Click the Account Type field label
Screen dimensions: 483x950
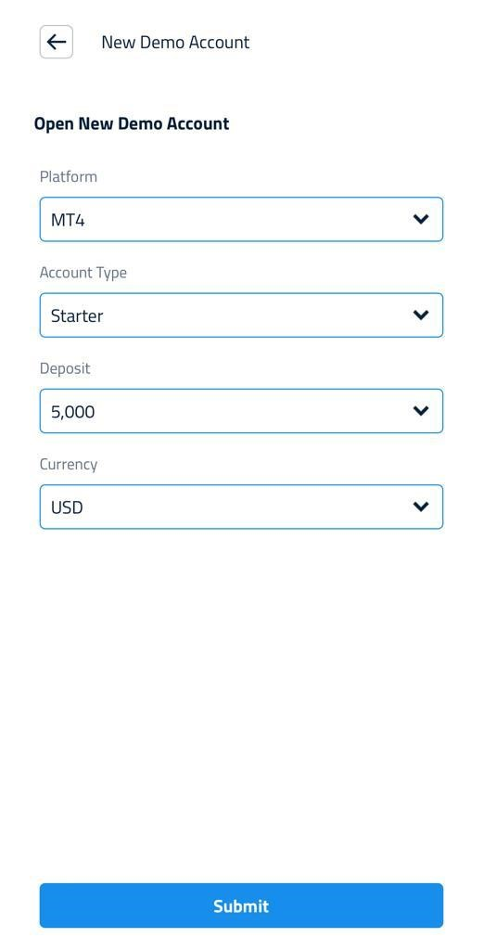[x=83, y=274]
